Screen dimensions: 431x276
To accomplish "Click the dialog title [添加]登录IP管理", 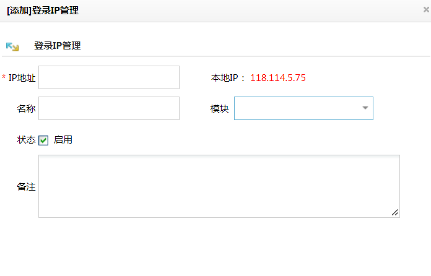I will pyautogui.click(x=43, y=11).
